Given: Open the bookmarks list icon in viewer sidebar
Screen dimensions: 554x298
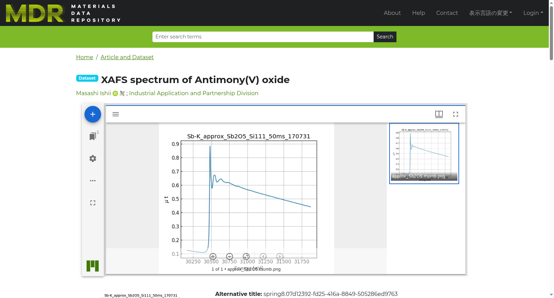Looking at the screenshot, I should [93, 136].
